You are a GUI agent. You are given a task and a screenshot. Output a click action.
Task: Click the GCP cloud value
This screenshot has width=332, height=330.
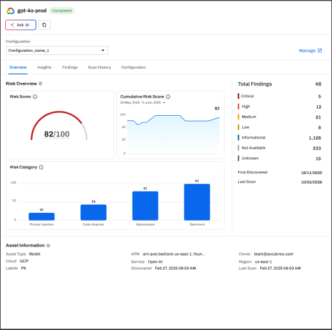click(x=24, y=261)
